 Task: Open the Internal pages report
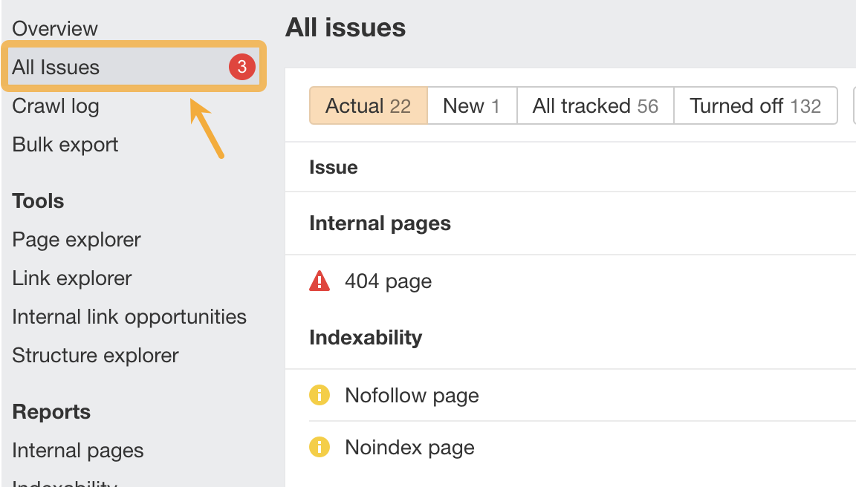click(77, 450)
